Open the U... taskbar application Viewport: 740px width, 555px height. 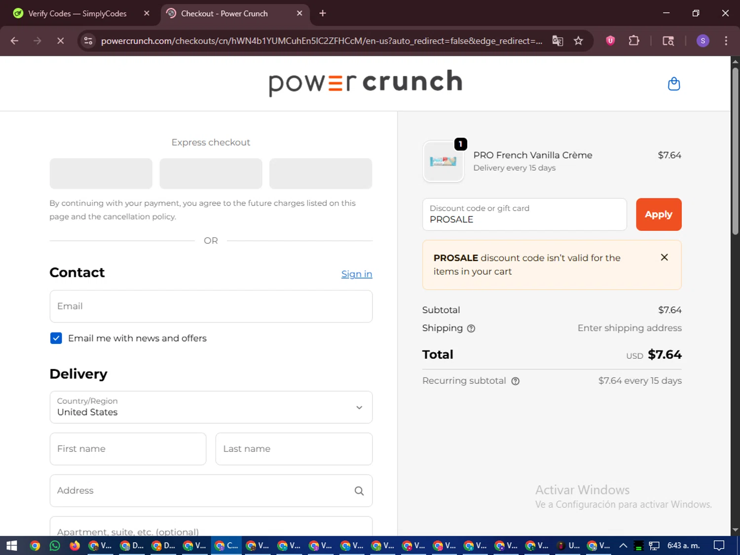568,546
